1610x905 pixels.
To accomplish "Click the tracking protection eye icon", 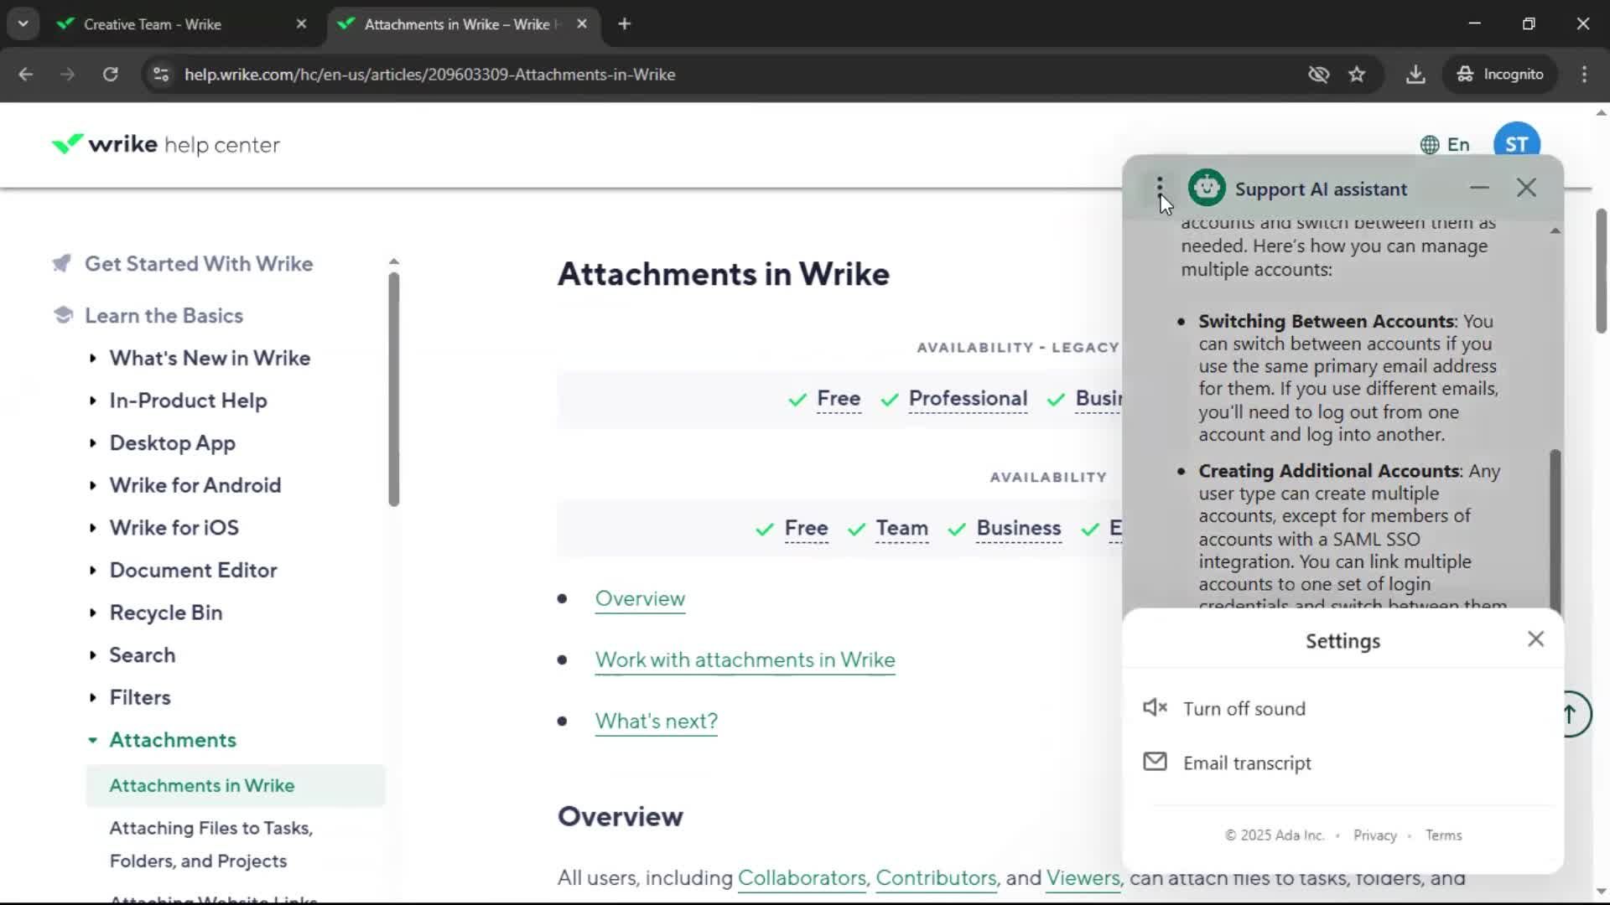I will [1318, 75].
